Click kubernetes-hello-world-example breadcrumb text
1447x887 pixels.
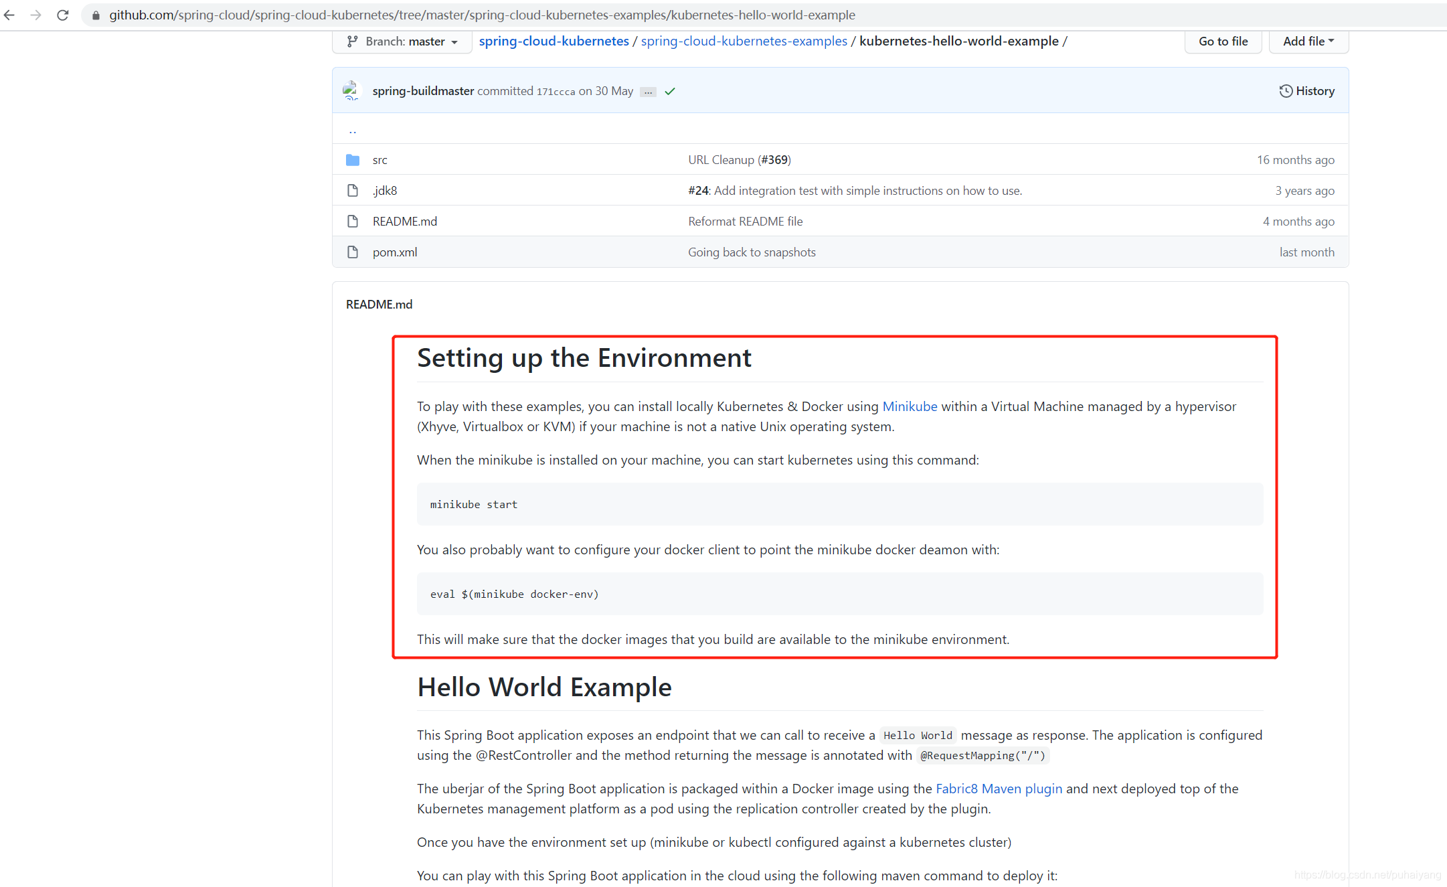[958, 42]
